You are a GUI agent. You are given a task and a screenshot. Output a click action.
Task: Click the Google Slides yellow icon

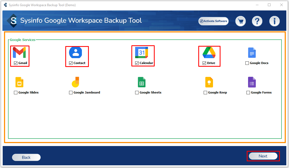click(19, 82)
